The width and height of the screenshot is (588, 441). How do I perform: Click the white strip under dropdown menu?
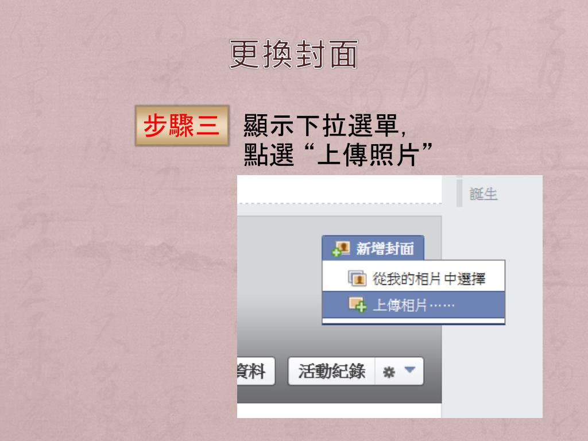(413, 321)
